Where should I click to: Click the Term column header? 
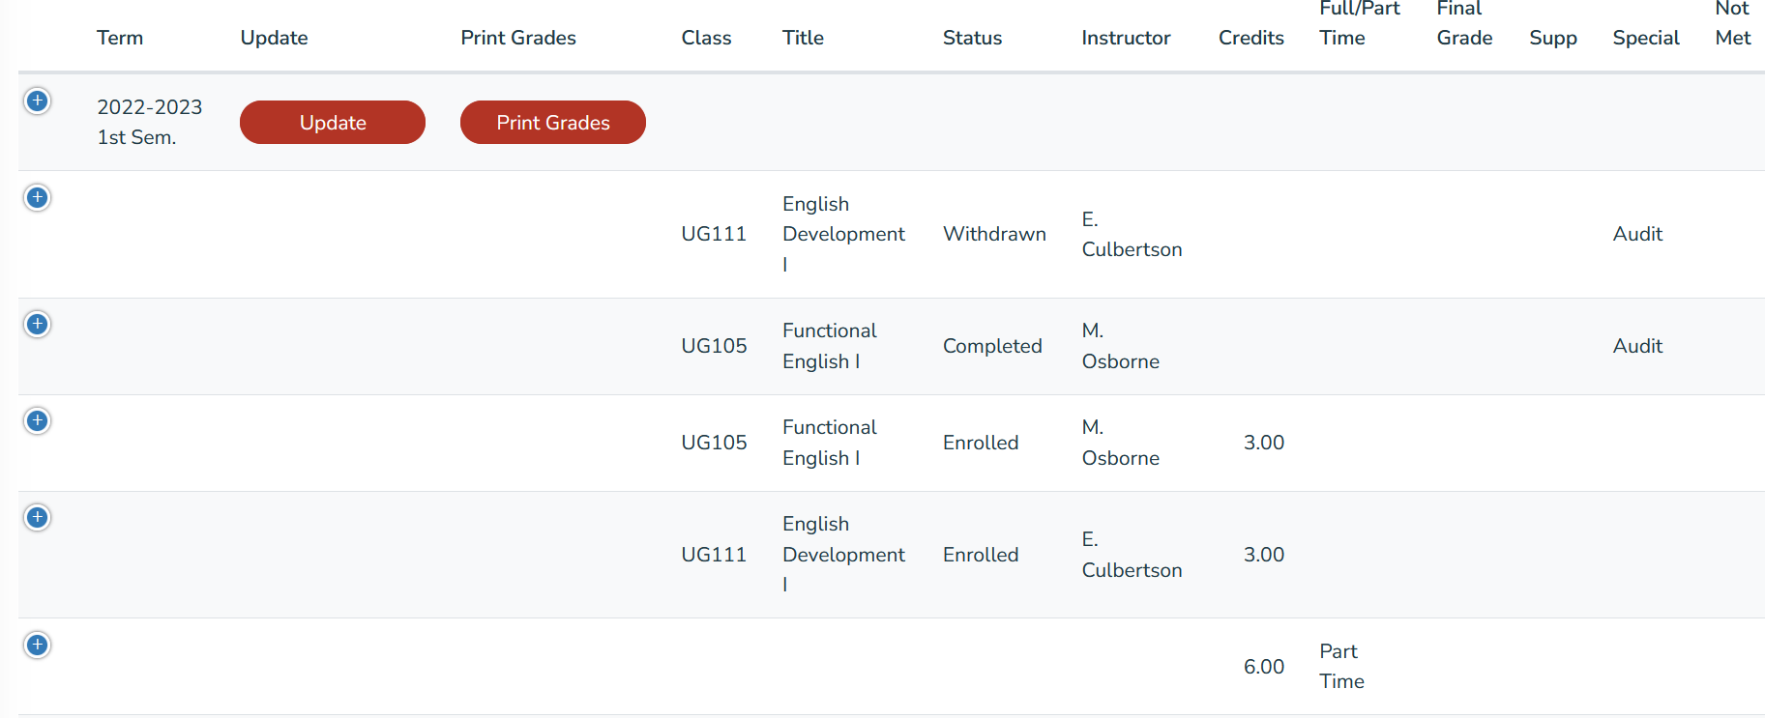pyautogui.click(x=120, y=38)
